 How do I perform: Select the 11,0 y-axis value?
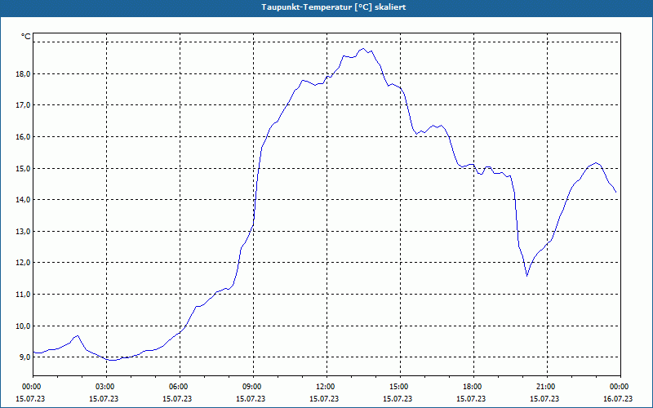click(x=24, y=294)
